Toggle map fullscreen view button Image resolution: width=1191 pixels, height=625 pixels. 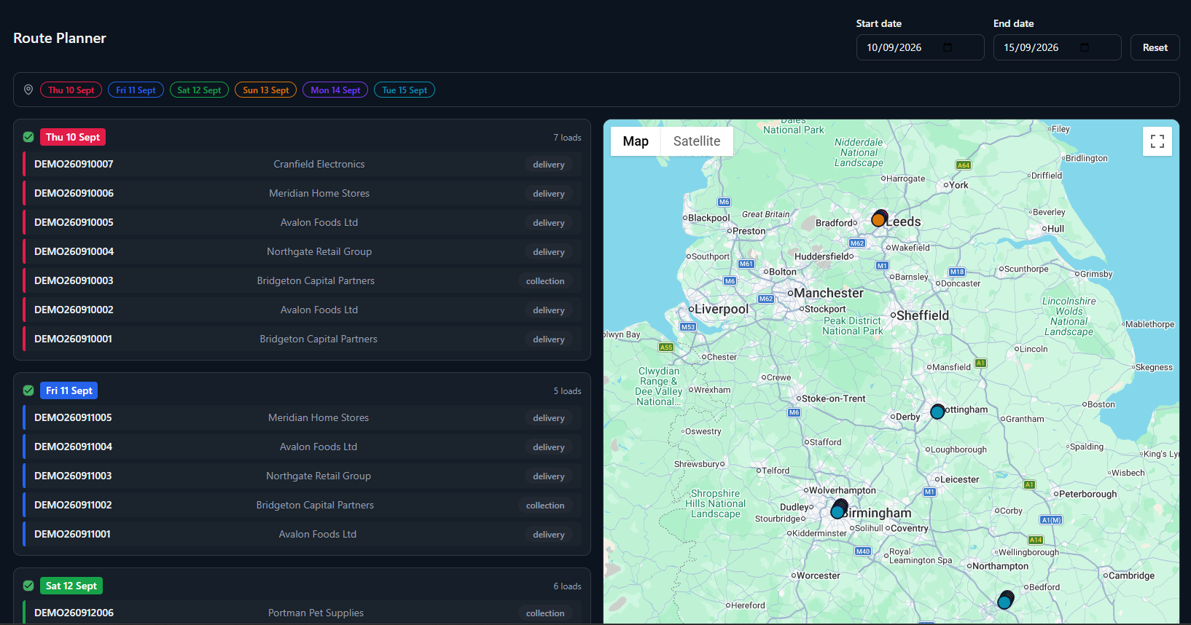tap(1157, 141)
